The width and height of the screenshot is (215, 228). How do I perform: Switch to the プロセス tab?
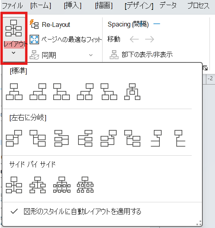198,6
